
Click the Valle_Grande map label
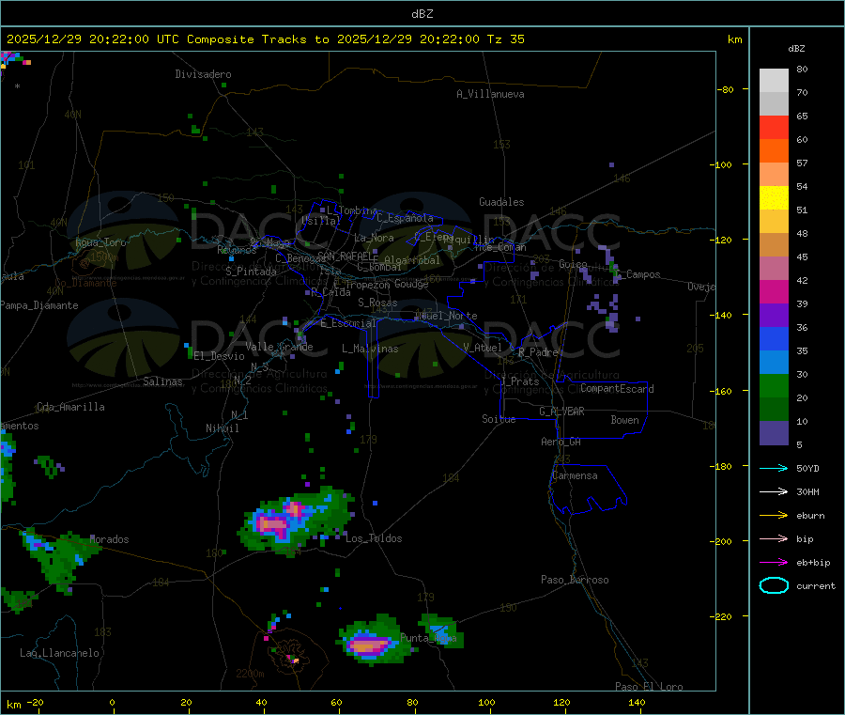click(279, 347)
